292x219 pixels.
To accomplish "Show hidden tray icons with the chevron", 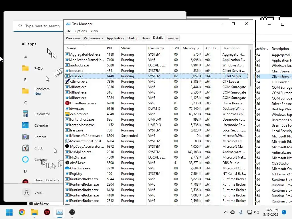I will (x=226, y=212).
